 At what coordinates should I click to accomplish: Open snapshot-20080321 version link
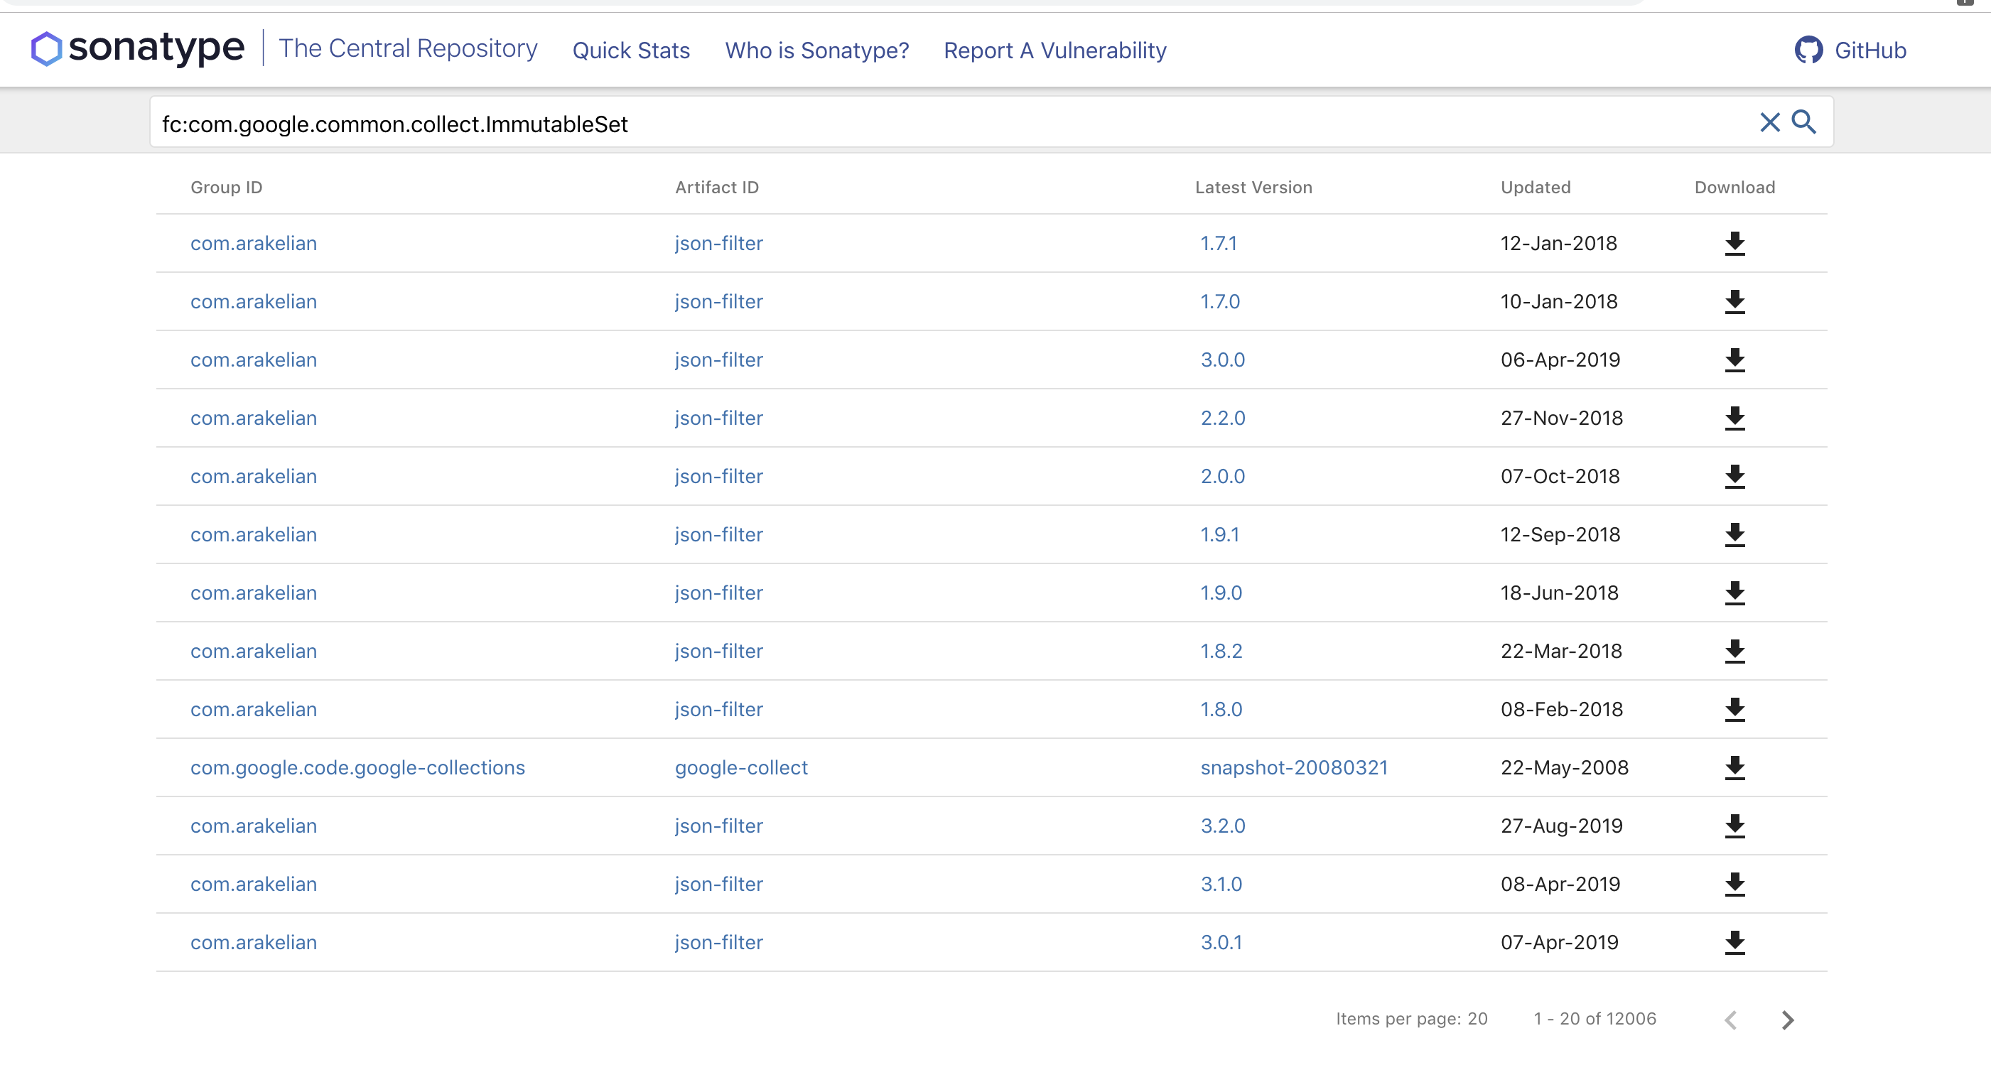tap(1293, 768)
